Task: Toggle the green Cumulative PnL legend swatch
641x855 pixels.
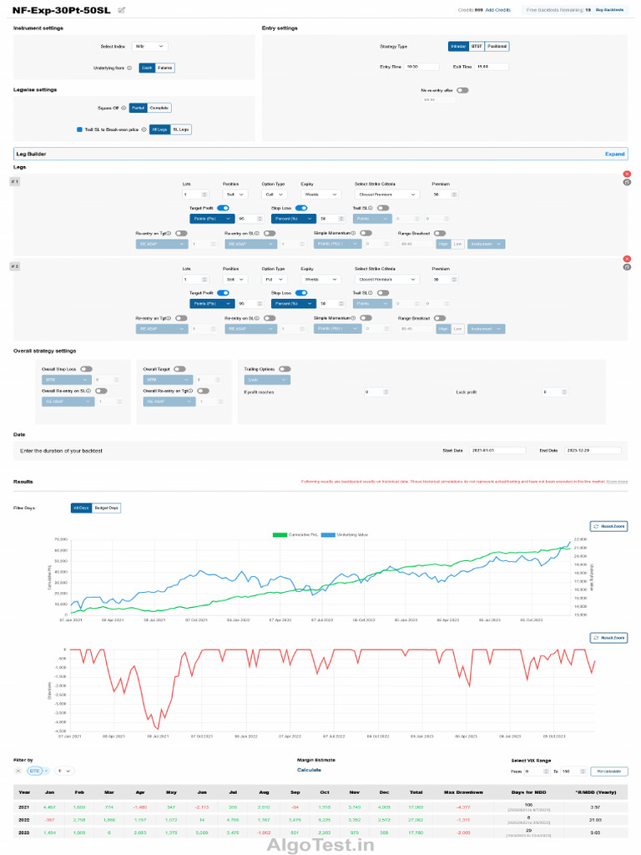Action: [280, 535]
